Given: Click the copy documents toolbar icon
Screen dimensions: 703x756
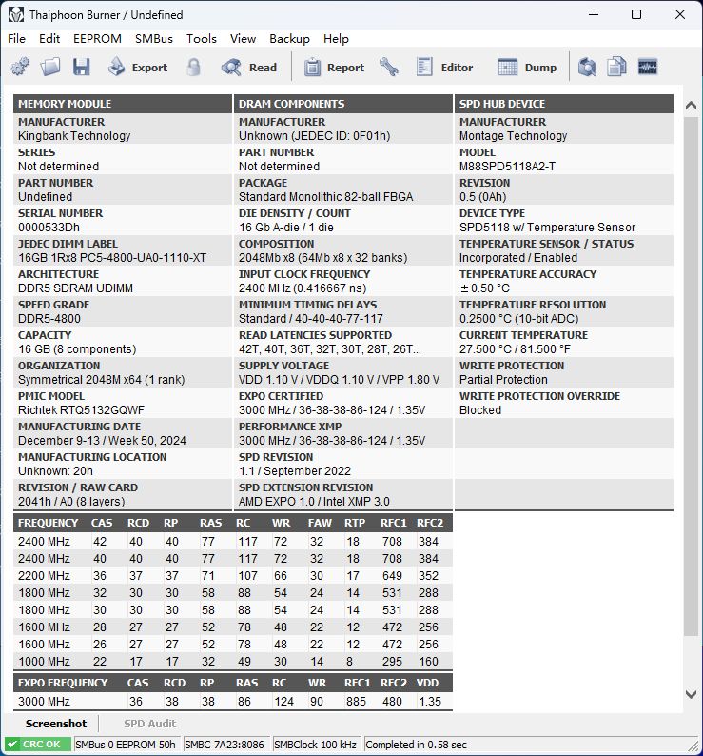Looking at the screenshot, I should point(616,67).
